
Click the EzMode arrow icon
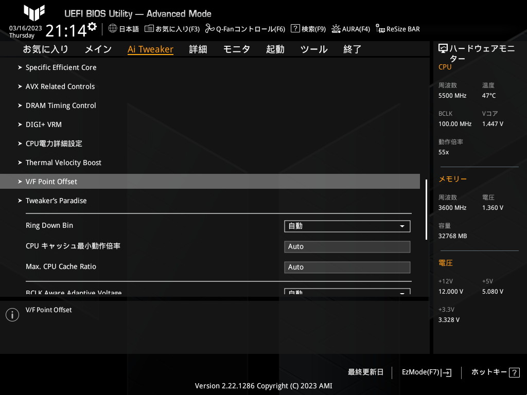[x=447, y=372]
